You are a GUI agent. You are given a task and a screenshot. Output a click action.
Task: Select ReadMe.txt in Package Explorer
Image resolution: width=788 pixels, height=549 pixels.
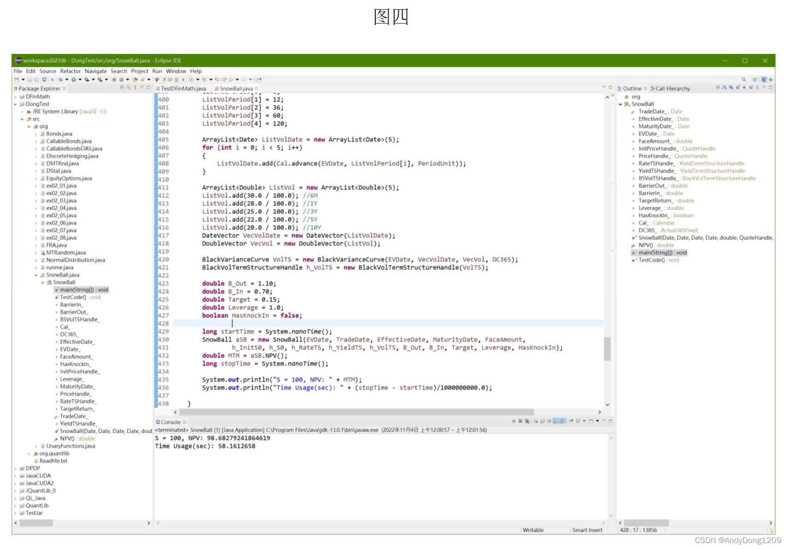click(x=50, y=461)
